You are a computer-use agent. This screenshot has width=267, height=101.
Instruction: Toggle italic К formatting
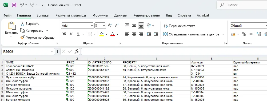click(71, 34)
